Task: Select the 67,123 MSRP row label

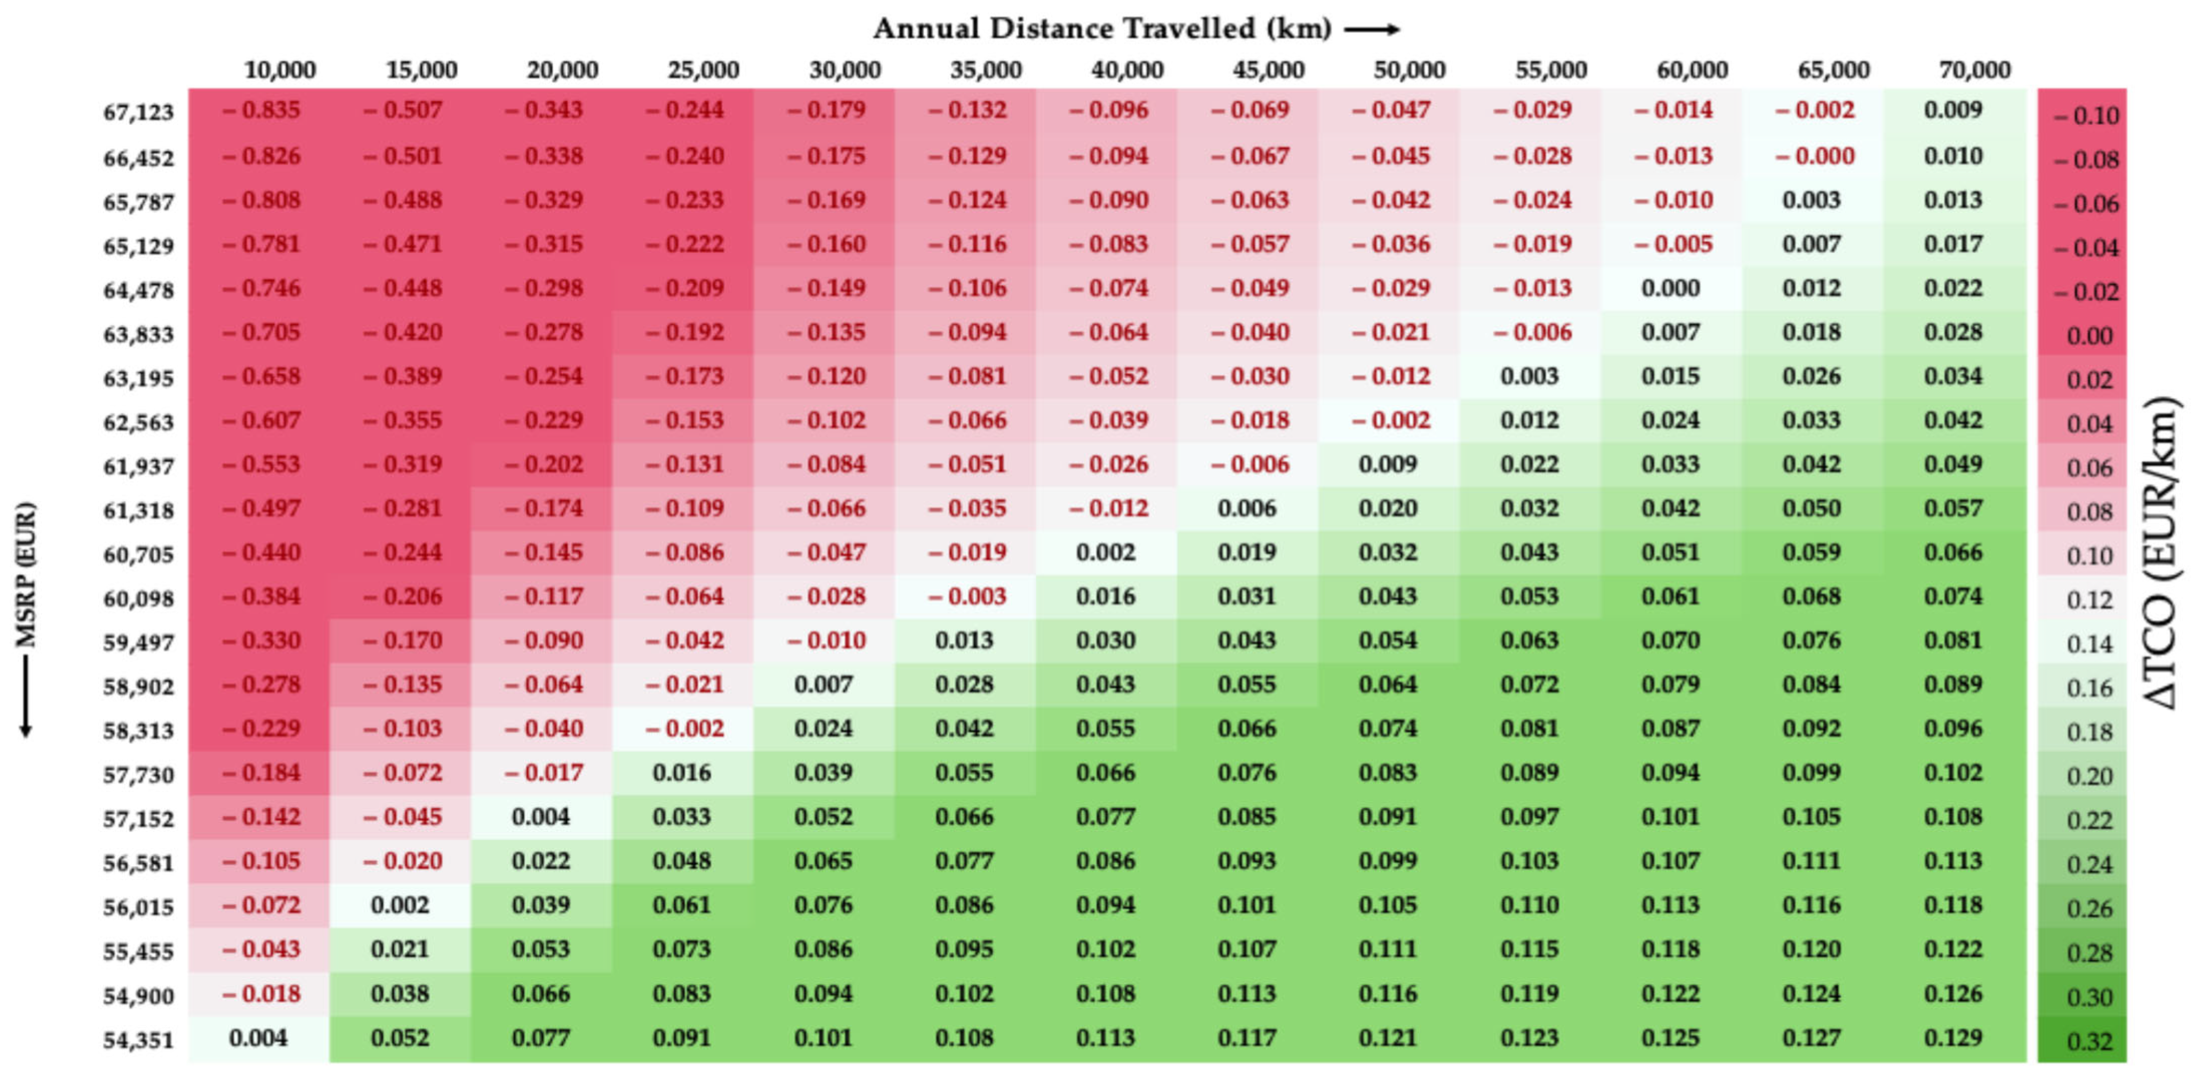Action: point(138,112)
